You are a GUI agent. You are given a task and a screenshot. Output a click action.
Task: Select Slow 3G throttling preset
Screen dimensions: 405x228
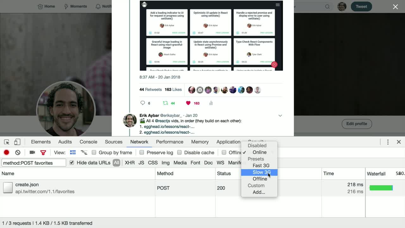pyautogui.click(x=261, y=172)
